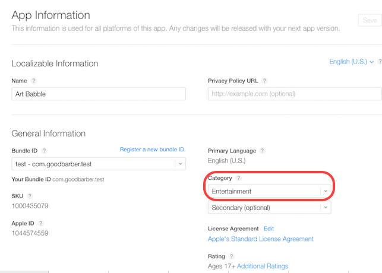382x273 pixels.
Task: Click the help icon beside Privacy Policy URL
Action: [x=264, y=81]
